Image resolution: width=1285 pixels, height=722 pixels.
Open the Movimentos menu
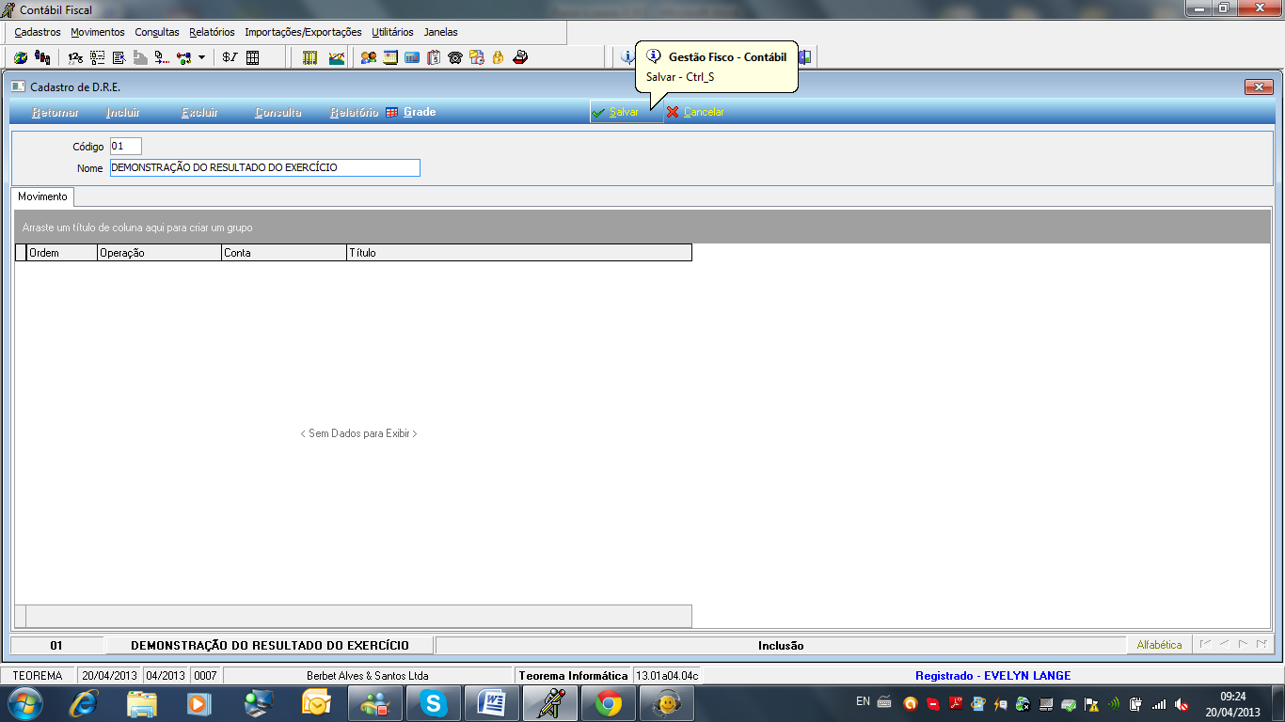coord(98,32)
